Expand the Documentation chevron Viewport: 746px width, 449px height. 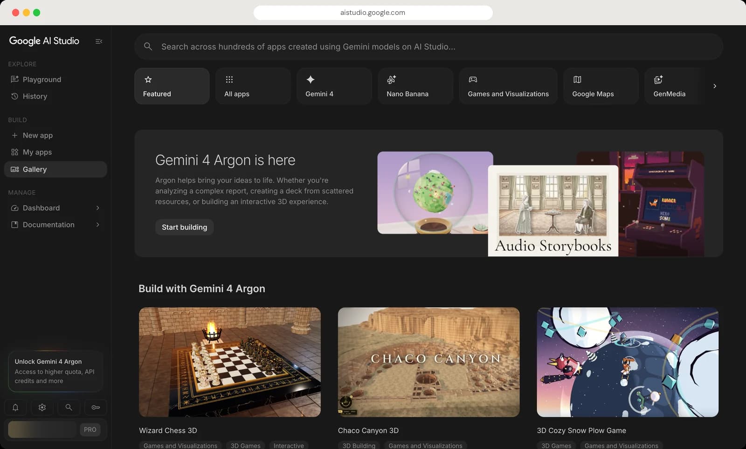(98, 225)
